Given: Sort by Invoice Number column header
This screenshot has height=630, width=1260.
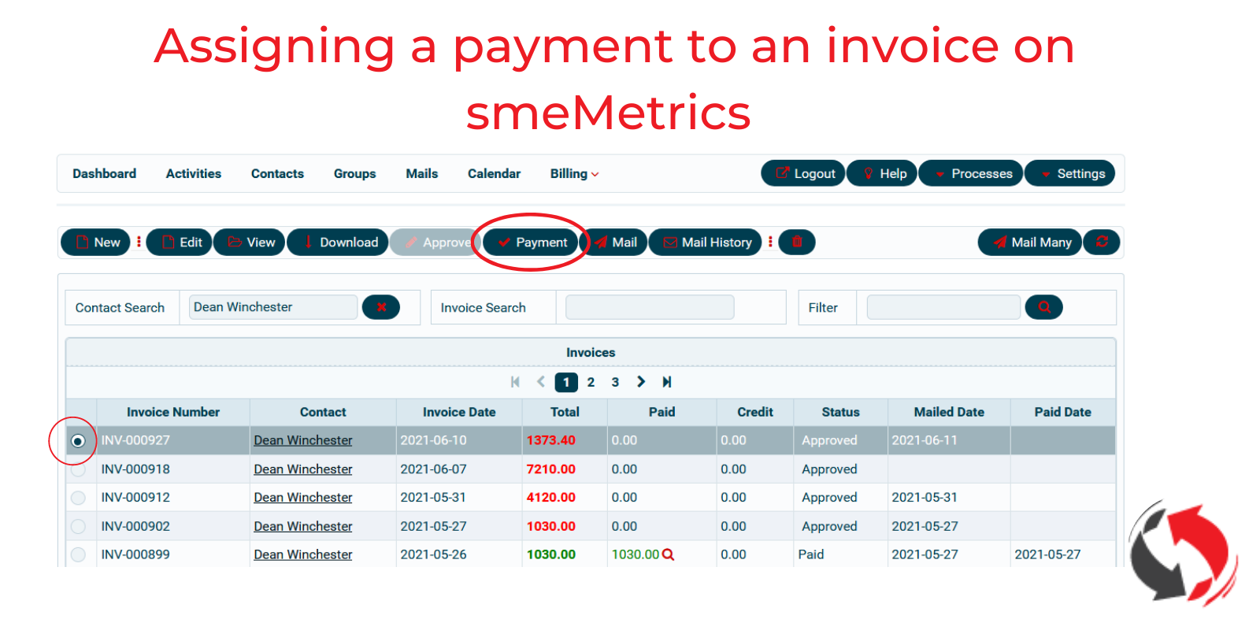Looking at the screenshot, I should point(173,412).
